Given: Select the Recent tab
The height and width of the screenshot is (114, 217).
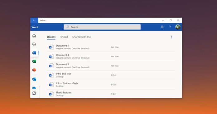Looking at the screenshot, I should coord(51,37).
